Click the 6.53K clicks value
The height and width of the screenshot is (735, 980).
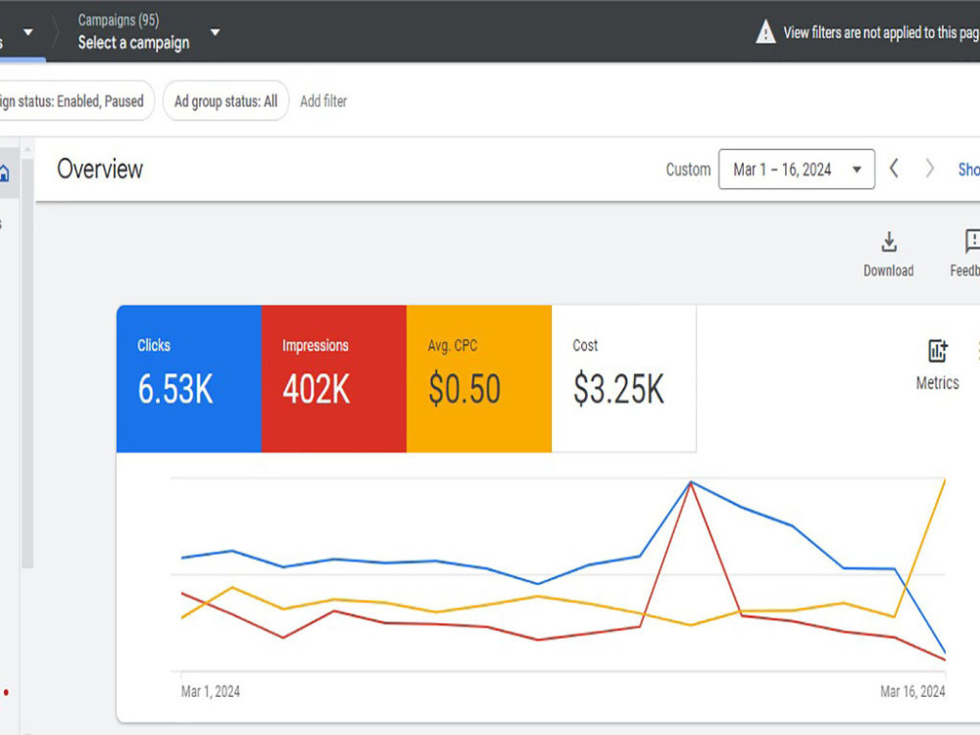point(175,389)
